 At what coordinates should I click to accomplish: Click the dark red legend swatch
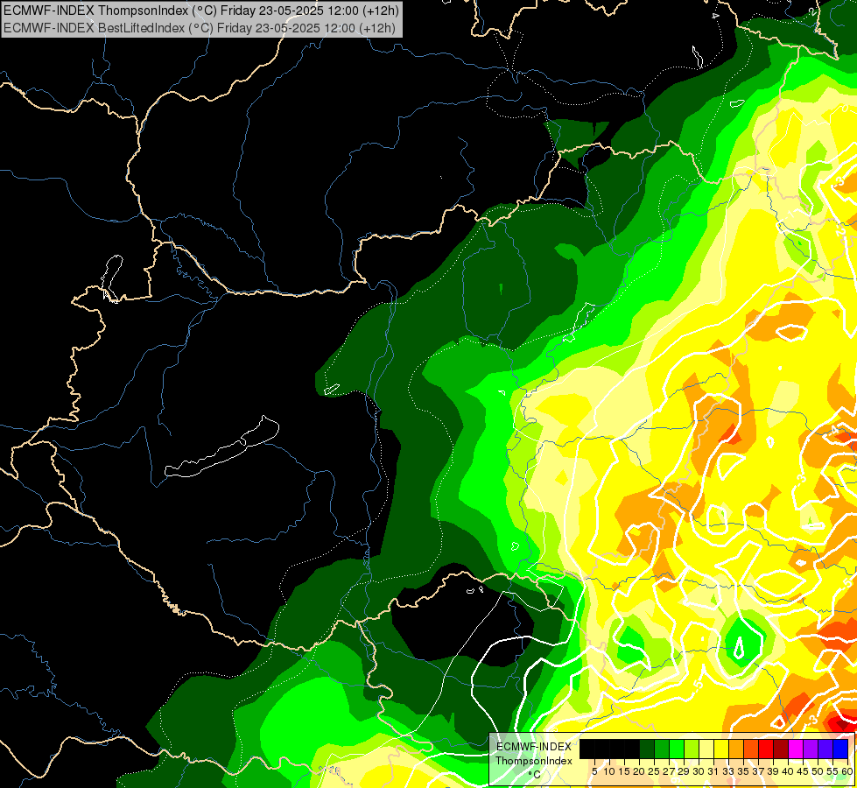click(x=781, y=749)
